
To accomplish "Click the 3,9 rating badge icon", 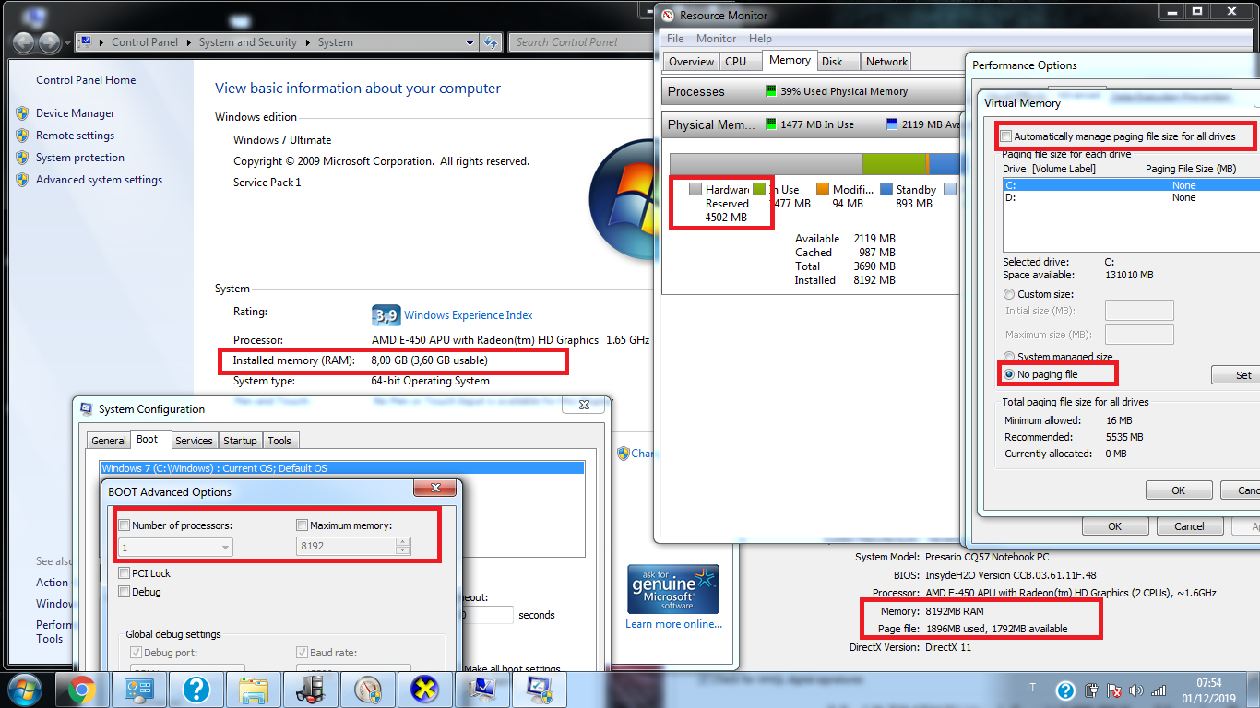I will pyautogui.click(x=386, y=315).
